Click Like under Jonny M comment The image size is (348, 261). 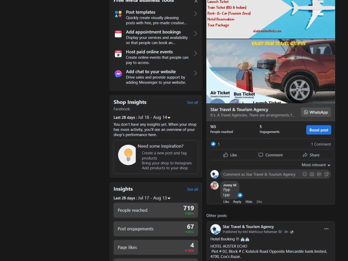pyautogui.click(x=226, y=202)
